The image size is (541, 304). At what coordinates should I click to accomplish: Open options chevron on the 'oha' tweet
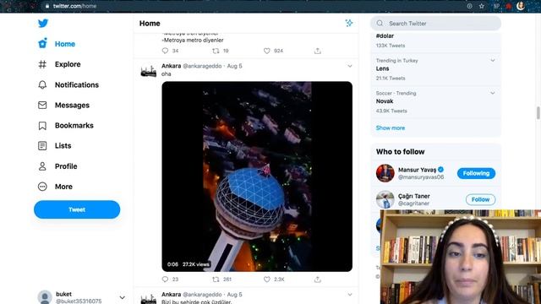pyautogui.click(x=350, y=66)
